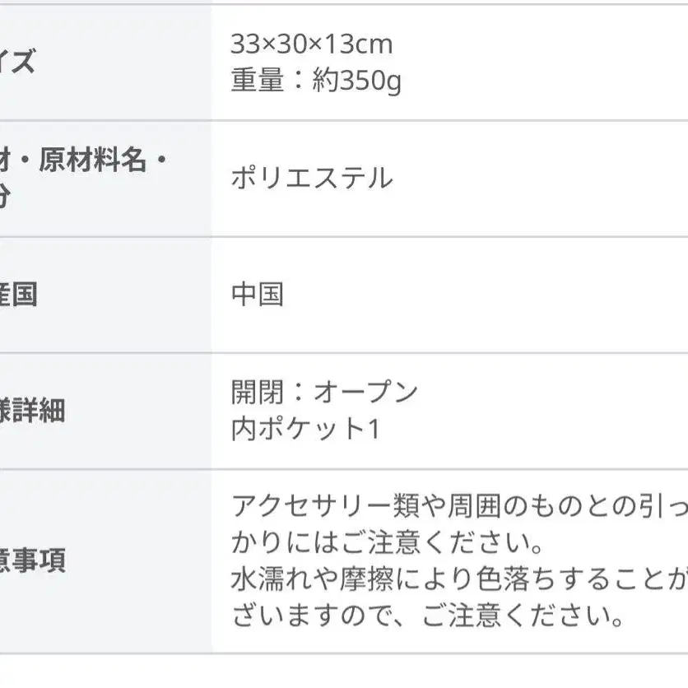688x688 pixels.
Task: Click the line starting with かりには
Action: click(x=386, y=543)
